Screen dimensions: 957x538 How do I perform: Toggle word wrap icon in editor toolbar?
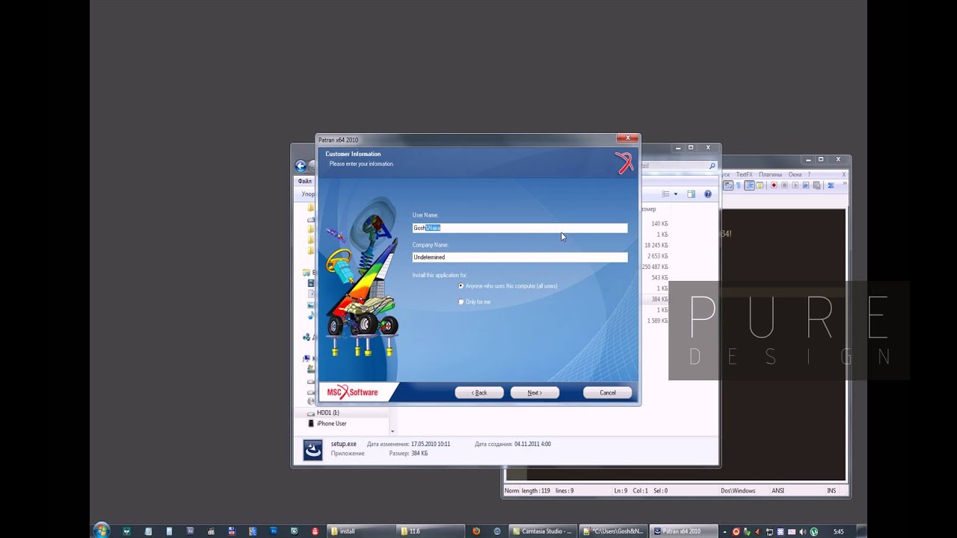(727, 185)
